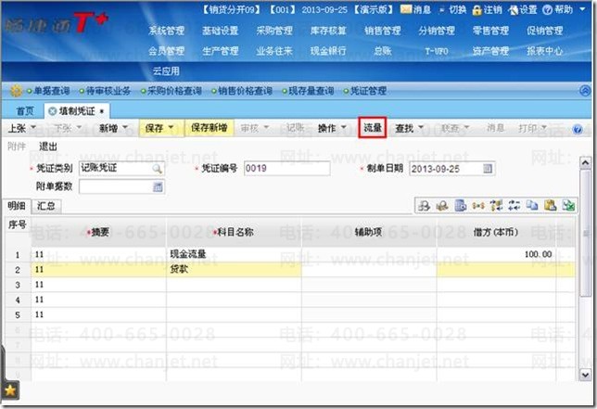Select the 现金流量 cell in row 1

coord(234,254)
